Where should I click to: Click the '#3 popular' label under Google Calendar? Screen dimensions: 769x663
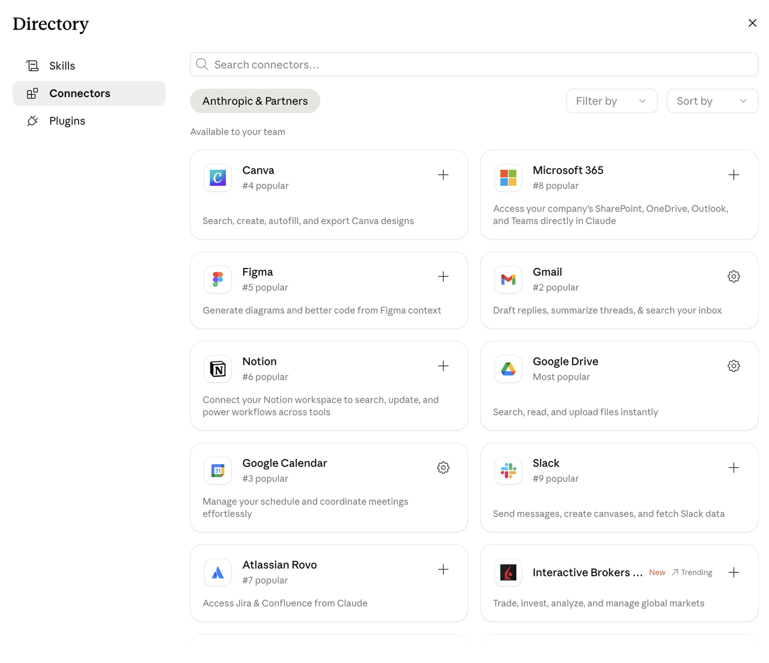[265, 478]
